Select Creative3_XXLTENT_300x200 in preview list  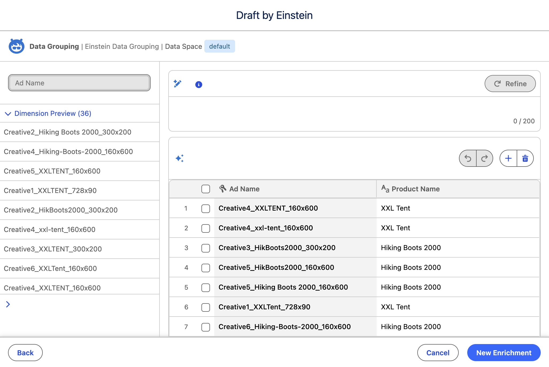point(80,249)
